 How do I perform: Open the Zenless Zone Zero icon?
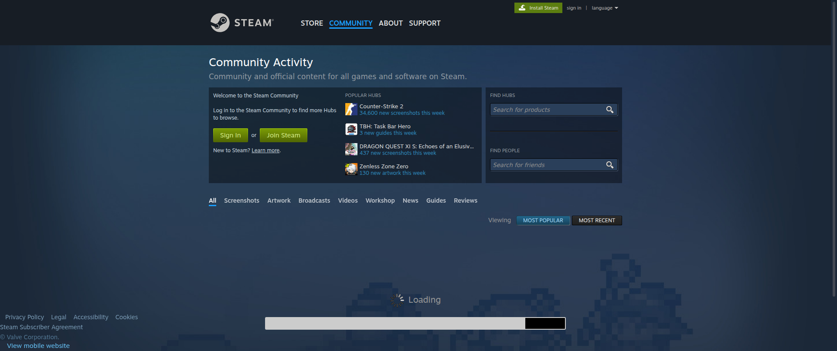click(351, 169)
